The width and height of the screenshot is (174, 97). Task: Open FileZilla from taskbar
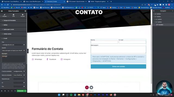pyautogui.click(x=83, y=95)
